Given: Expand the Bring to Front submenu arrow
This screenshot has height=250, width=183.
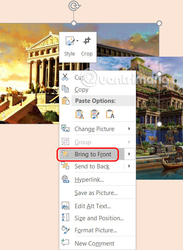Looking at the screenshot, I should point(129,154).
